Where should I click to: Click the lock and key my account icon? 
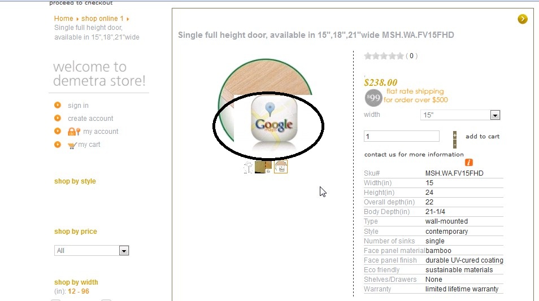pyautogui.click(x=74, y=132)
